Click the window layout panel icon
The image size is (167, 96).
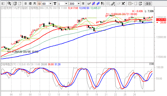[130, 4]
